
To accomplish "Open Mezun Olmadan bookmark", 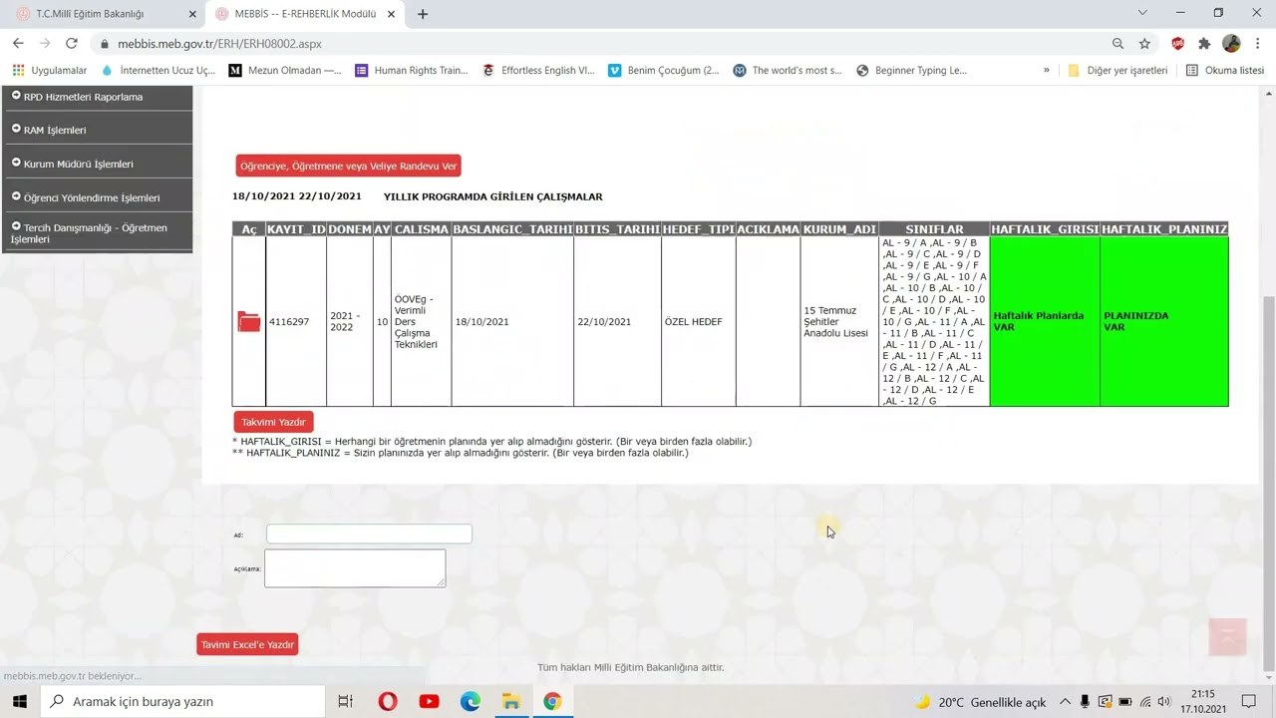I will point(285,71).
